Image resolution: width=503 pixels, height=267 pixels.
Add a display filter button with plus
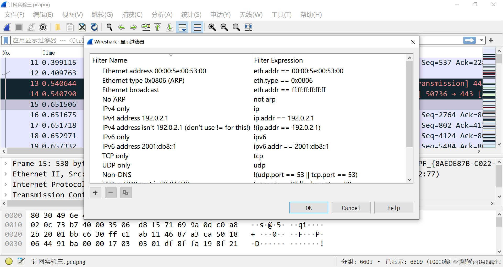coord(491,40)
